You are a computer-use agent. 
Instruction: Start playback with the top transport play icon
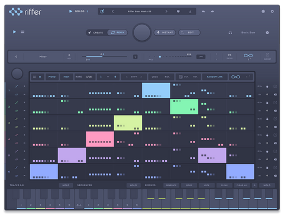pyautogui.click(x=70, y=11)
